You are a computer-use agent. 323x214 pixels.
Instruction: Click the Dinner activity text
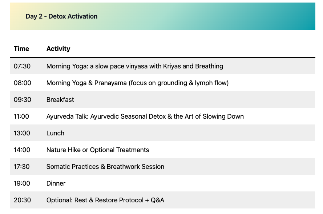(56, 183)
